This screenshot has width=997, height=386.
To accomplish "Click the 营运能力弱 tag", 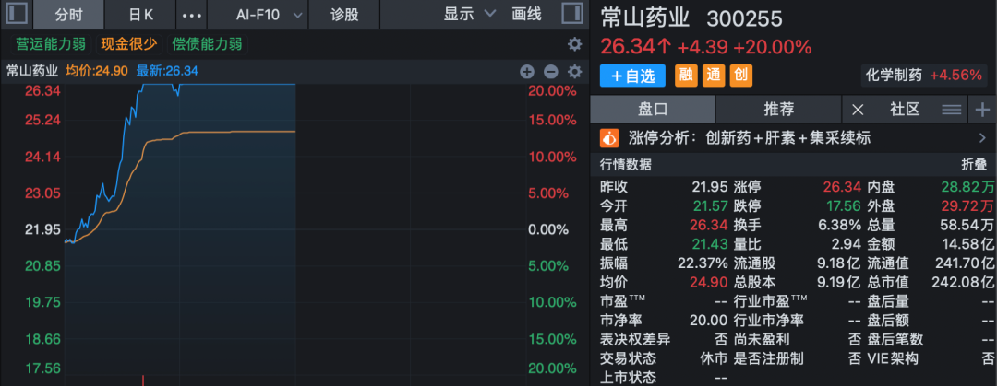I will click(x=52, y=44).
